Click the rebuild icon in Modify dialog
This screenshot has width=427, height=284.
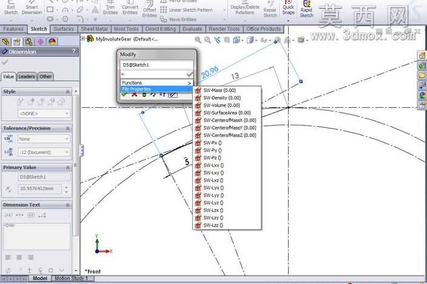pos(144,94)
